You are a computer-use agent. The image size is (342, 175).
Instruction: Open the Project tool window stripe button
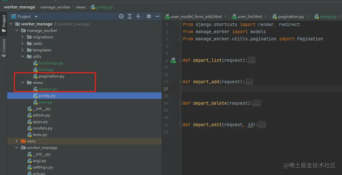coord(4,23)
